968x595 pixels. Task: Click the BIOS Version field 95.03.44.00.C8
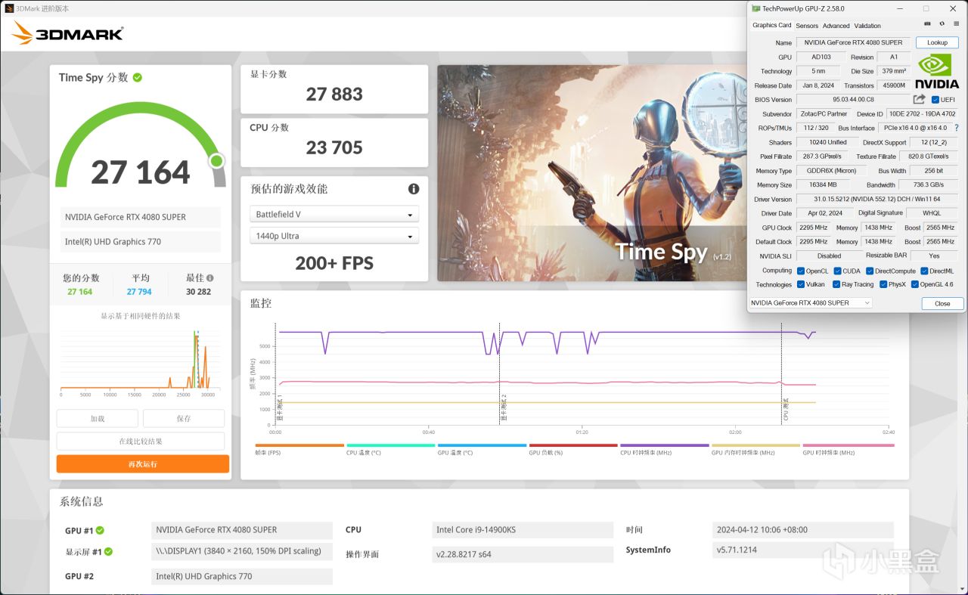click(x=853, y=100)
